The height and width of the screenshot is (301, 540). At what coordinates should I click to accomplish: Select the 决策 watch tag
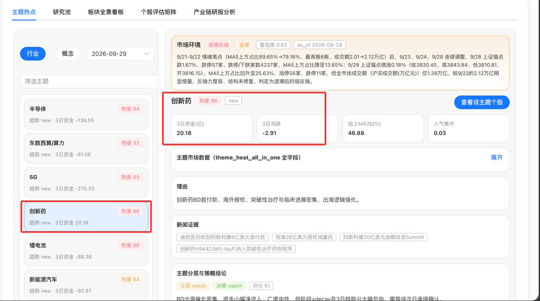(x=229, y=286)
